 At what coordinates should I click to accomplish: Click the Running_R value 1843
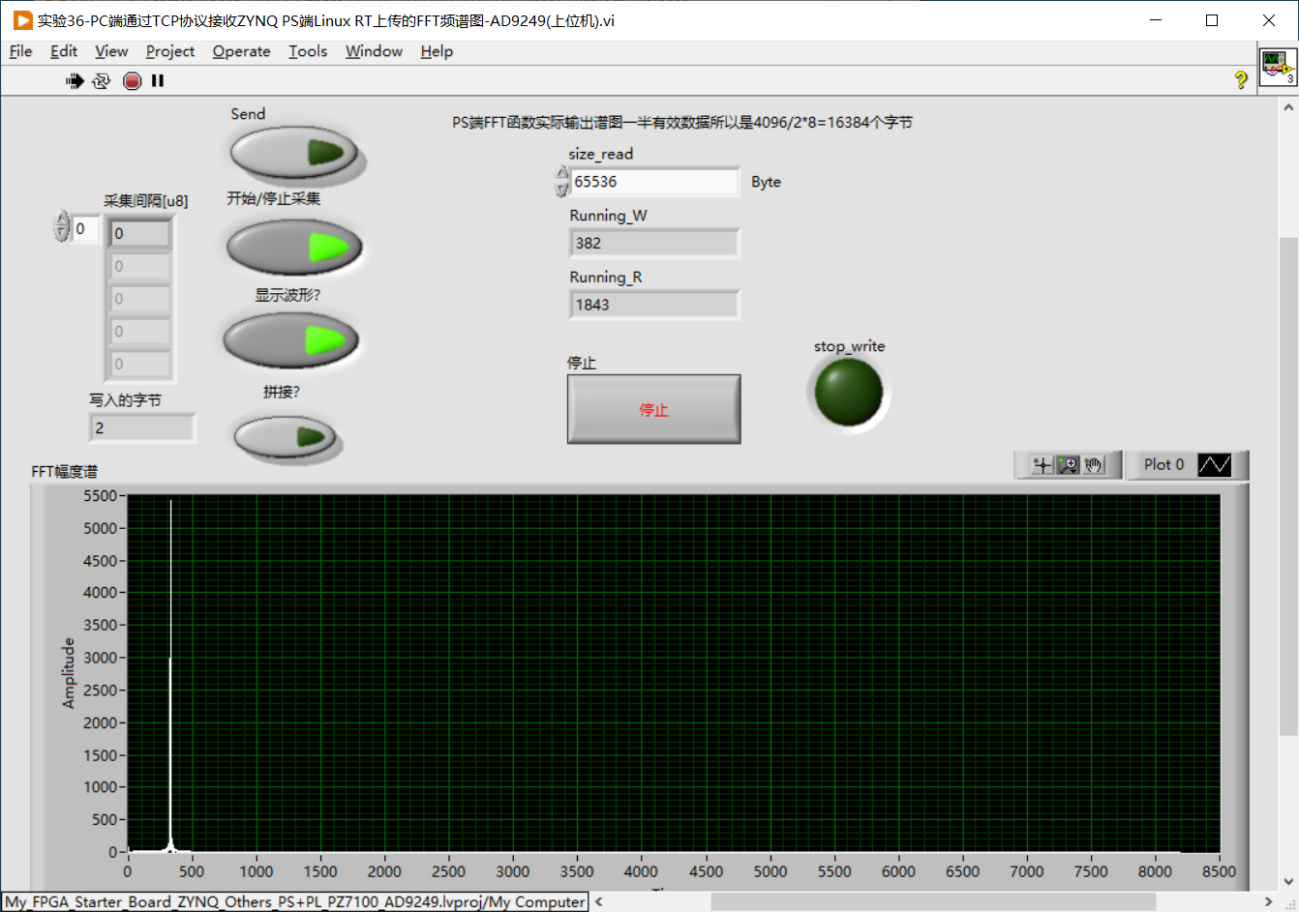(654, 305)
